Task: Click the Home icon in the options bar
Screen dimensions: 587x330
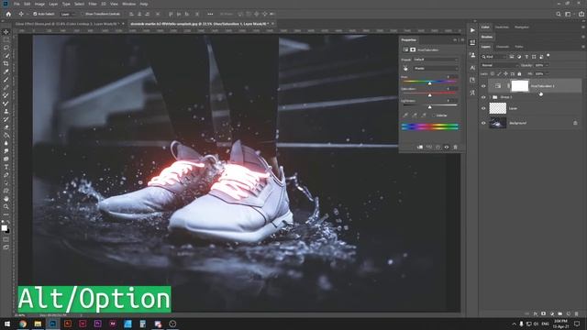Action: tap(8, 14)
